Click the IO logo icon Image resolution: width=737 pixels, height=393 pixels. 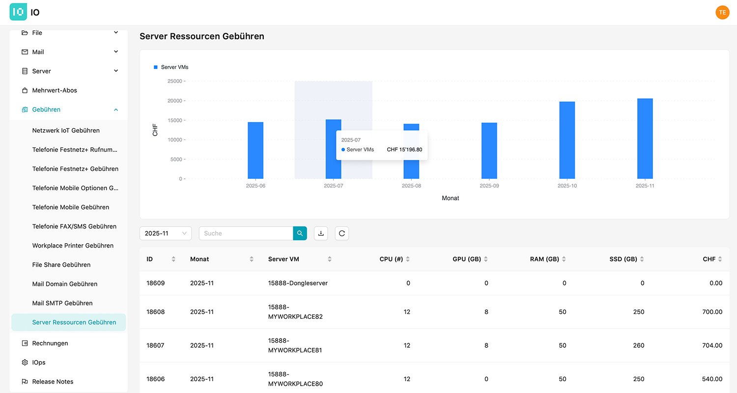(18, 12)
